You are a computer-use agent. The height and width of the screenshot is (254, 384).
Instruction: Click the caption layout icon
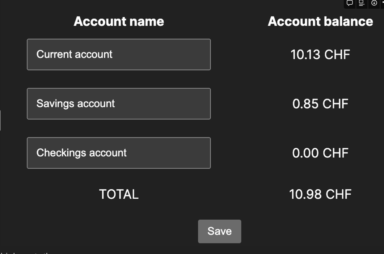pyautogui.click(x=361, y=3)
